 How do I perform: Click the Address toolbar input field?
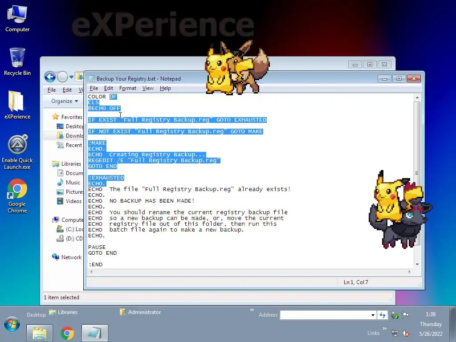click(x=325, y=315)
